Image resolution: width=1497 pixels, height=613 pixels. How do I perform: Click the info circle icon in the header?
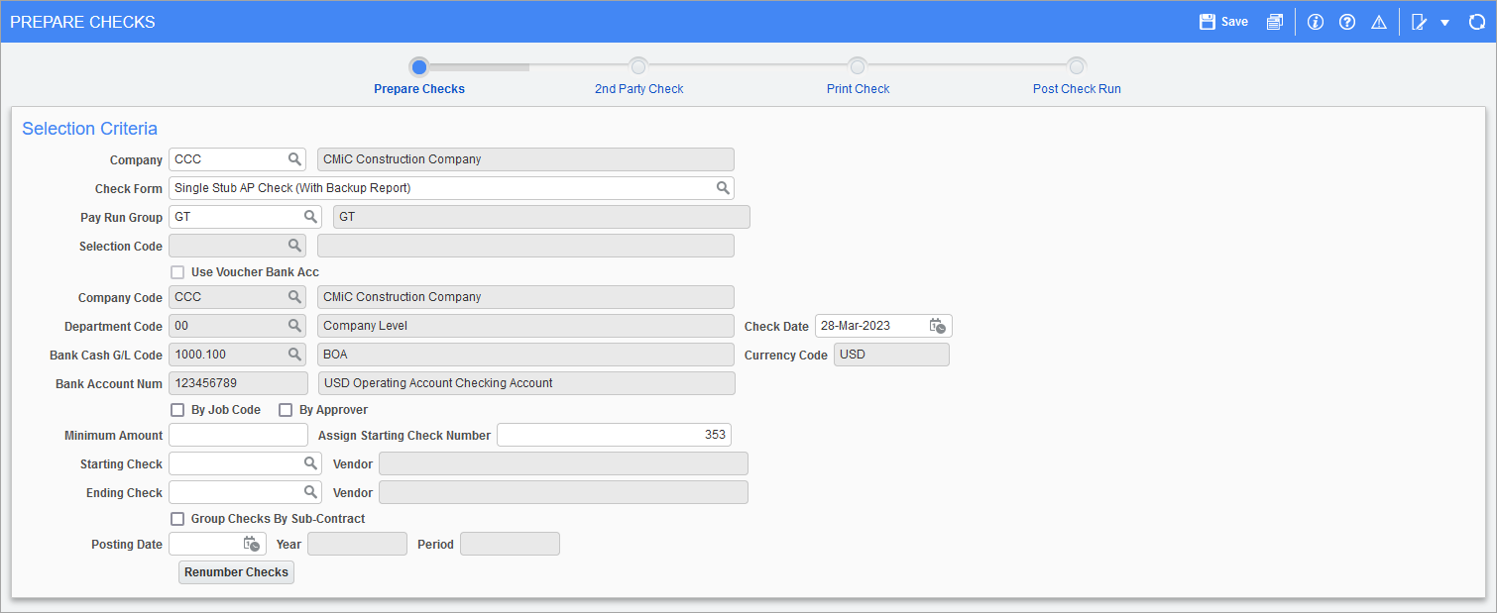pyautogui.click(x=1315, y=21)
